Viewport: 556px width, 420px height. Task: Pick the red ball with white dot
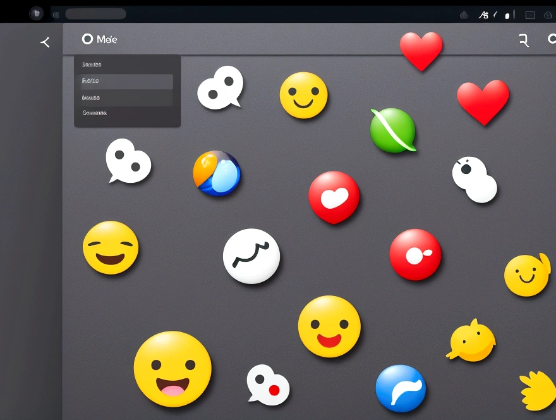[415, 254]
